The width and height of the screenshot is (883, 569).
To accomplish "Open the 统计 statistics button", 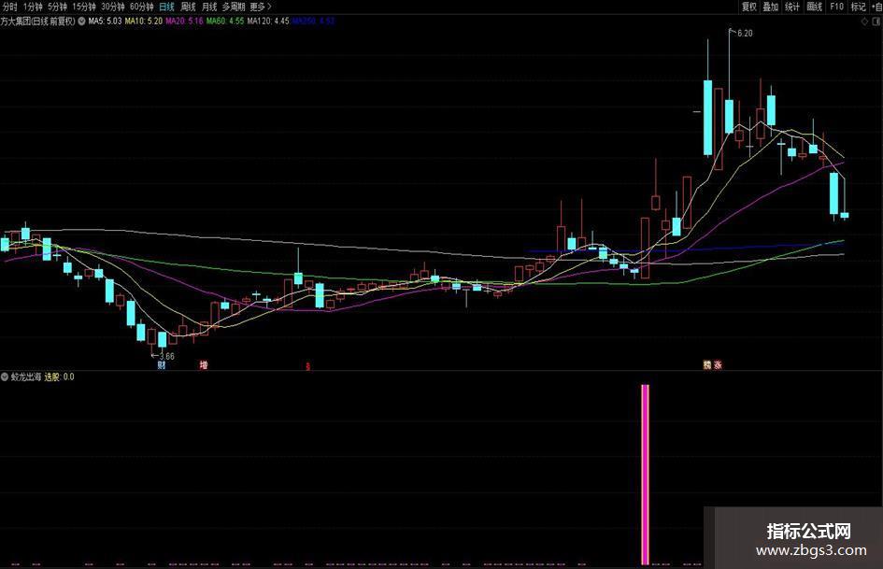I will coord(792,7).
